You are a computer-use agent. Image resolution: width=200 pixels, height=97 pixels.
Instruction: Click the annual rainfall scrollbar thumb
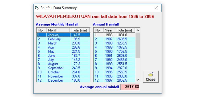pyautogui.click(x=138, y=45)
